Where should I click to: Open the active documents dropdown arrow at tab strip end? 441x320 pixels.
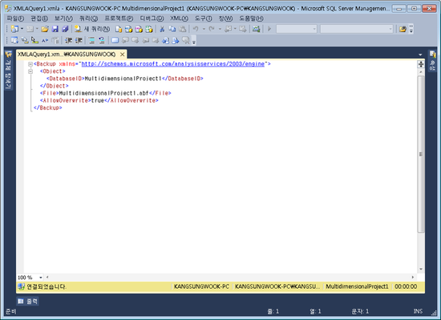pos(420,55)
